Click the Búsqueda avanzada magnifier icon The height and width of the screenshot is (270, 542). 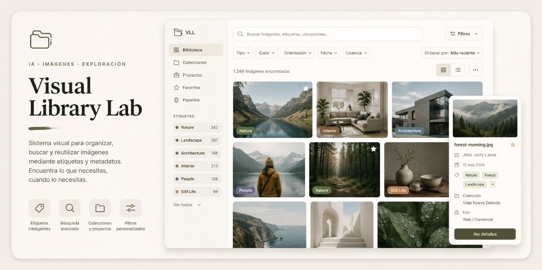coord(70,208)
